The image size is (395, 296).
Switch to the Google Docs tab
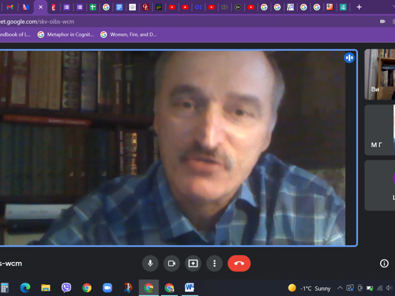tap(119, 7)
